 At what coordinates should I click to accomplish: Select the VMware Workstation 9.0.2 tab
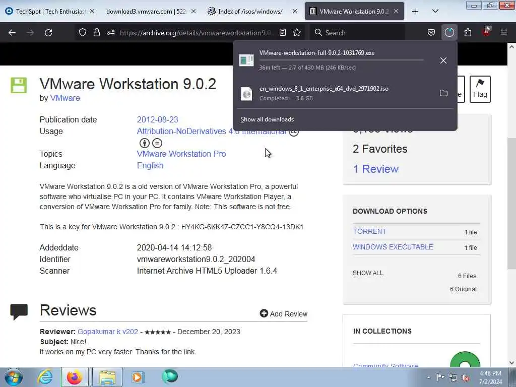pos(354,11)
